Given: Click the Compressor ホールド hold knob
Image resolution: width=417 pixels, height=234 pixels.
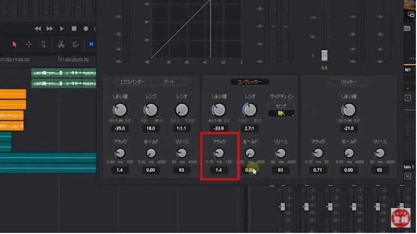Looking at the screenshot, I should pos(250,153).
